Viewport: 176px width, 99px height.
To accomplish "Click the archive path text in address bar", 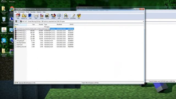I will 43,21.
